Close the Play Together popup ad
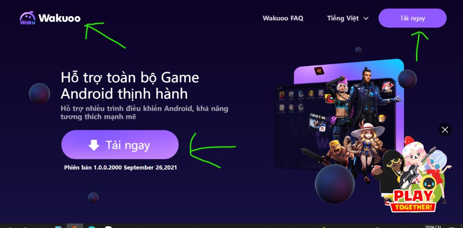The height and width of the screenshot is (228, 463). pyautogui.click(x=445, y=130)
